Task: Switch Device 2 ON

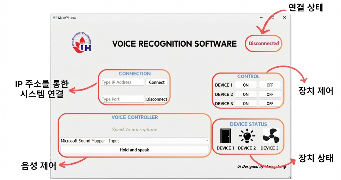Action: [246, 94]
